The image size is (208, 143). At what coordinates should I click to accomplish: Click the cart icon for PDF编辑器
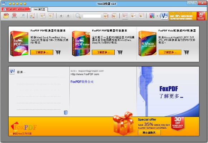click(120, 52)
